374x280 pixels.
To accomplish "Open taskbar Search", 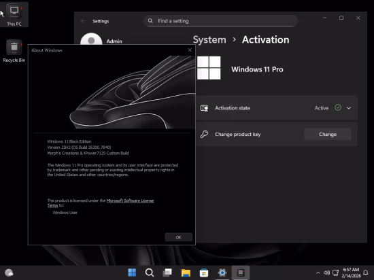I will point(150,273).
